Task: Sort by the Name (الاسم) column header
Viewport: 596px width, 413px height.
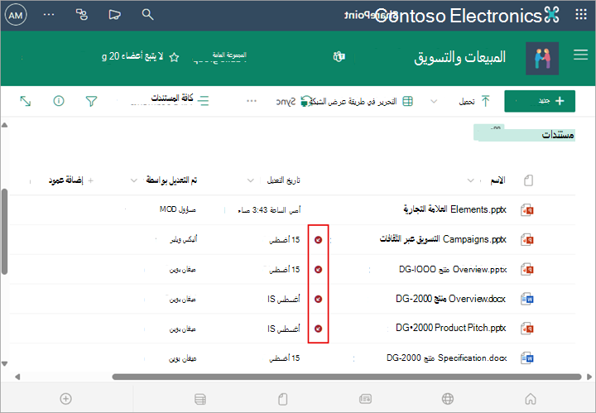Action: (x=497, y=180)
